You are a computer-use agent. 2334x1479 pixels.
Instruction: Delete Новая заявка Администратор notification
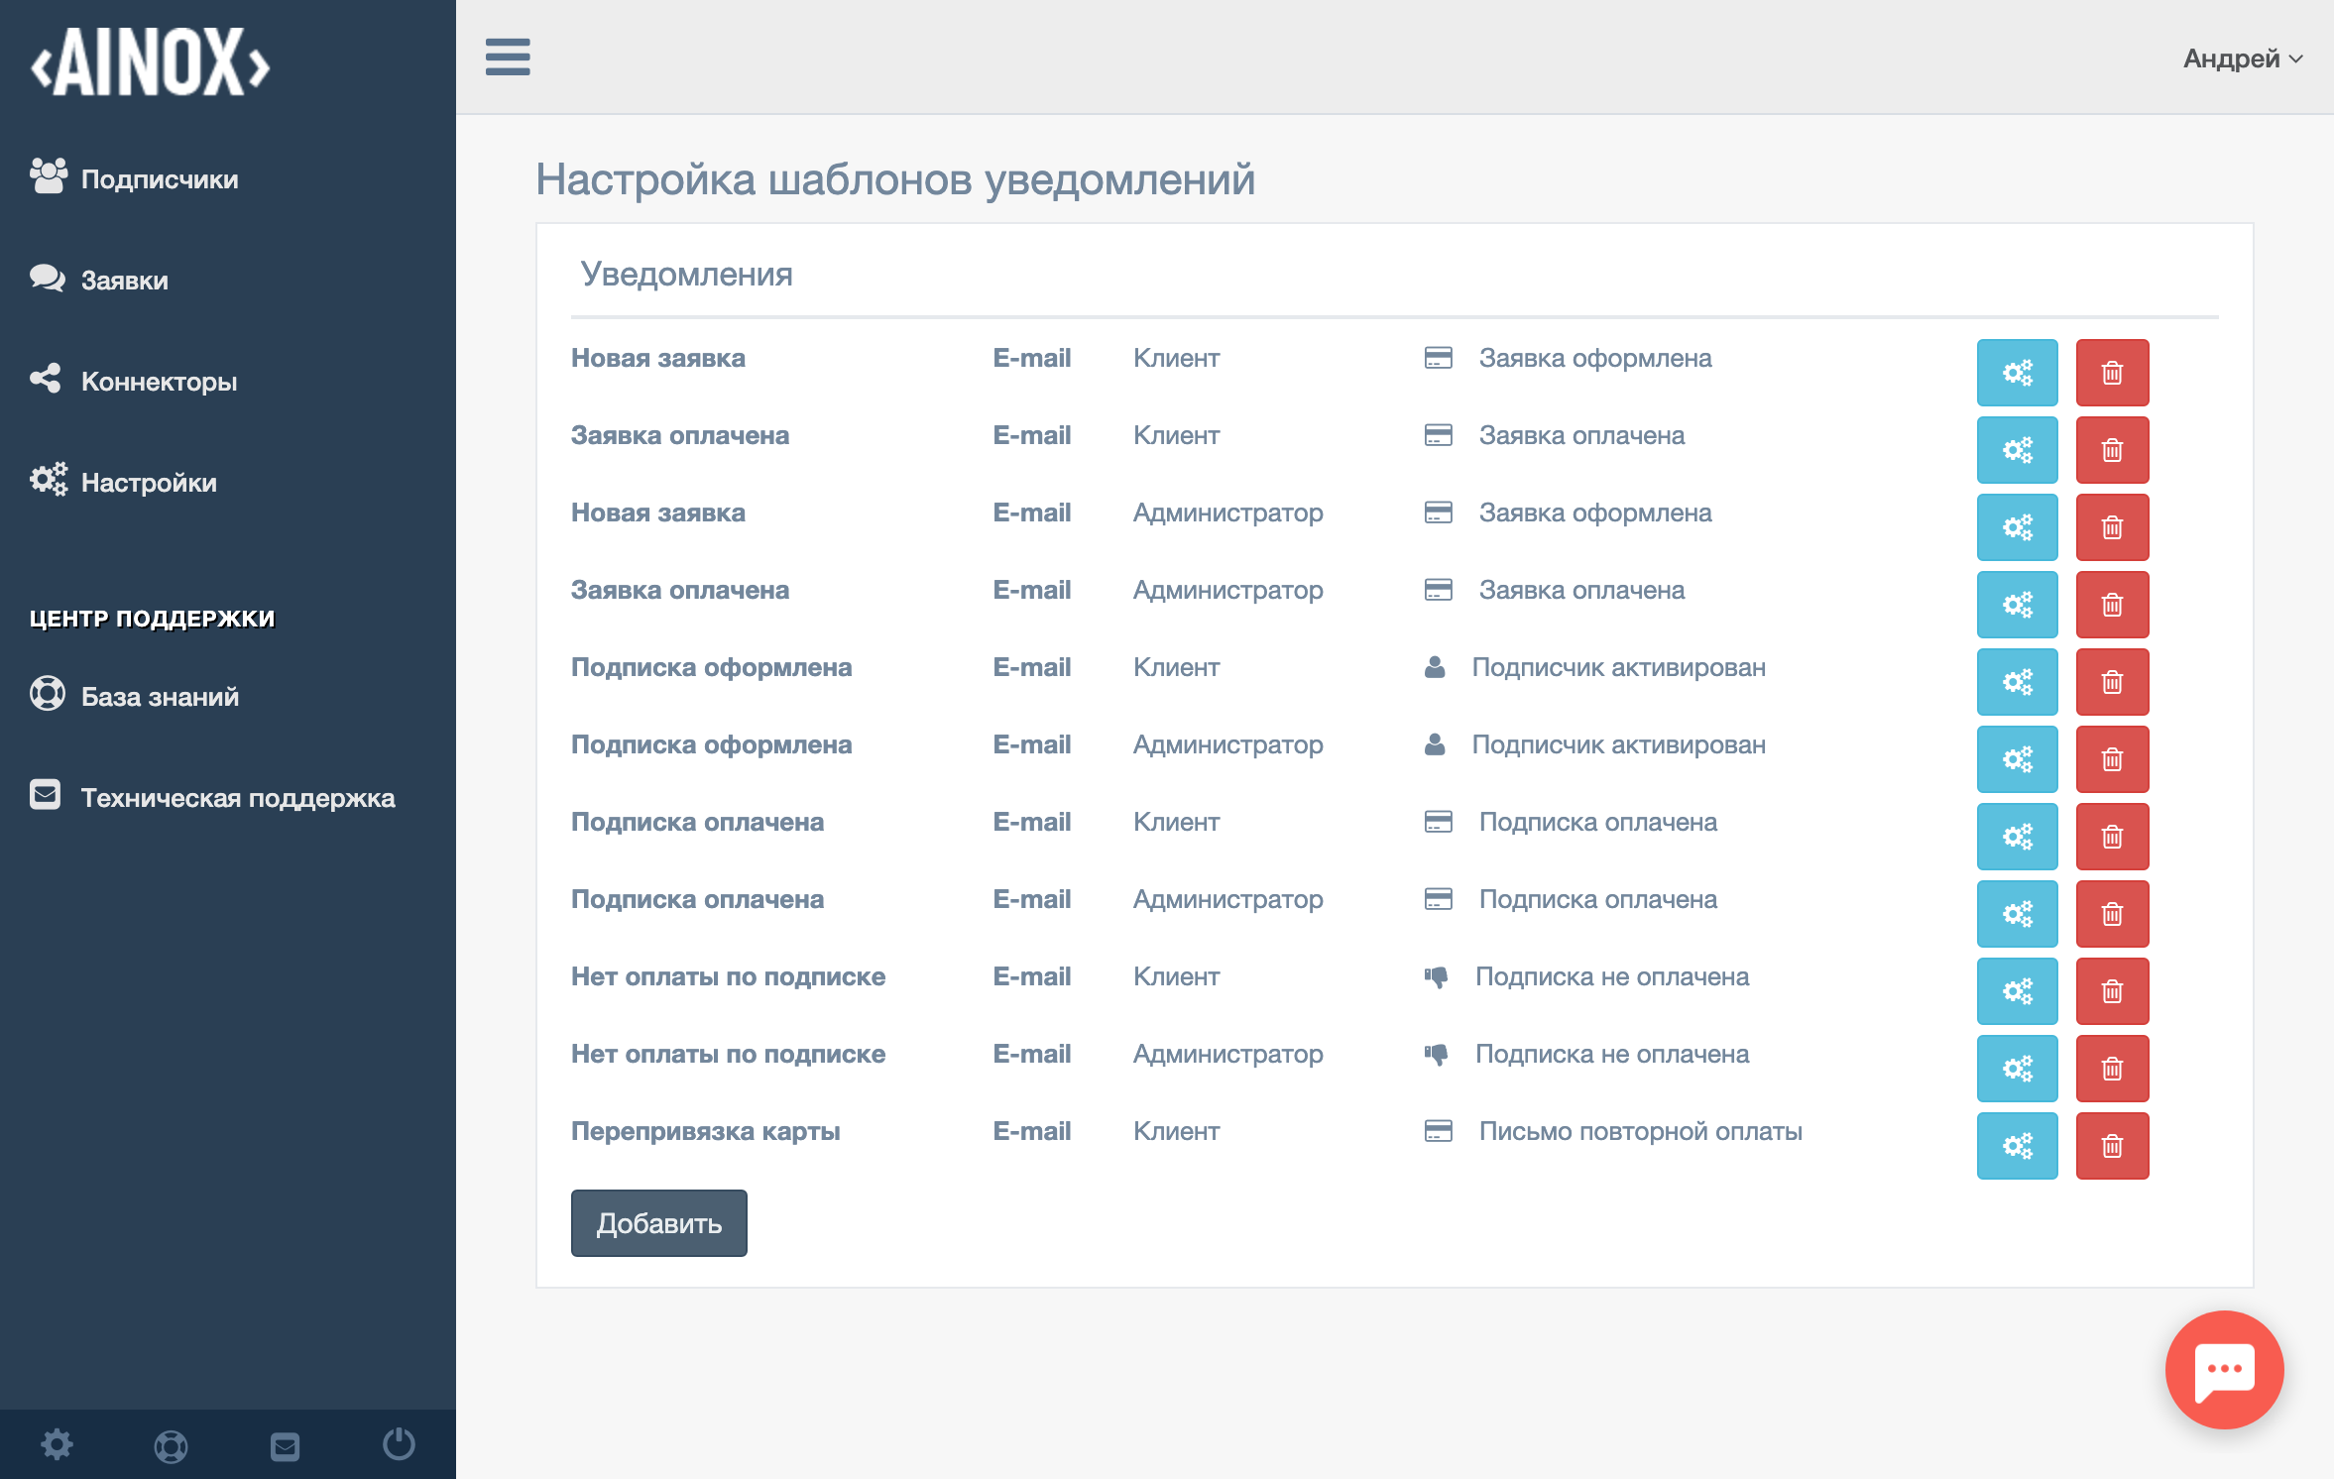pyautogui.click(x=2112, y=527)
